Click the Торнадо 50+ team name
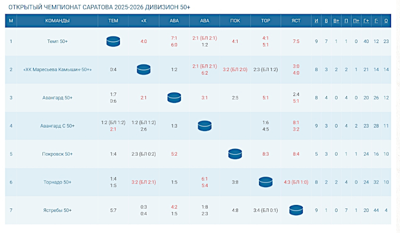The height and width of the screenshot is (233, 400). click(57, 182)
